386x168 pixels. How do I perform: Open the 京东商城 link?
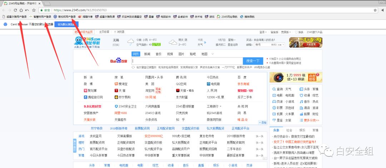(243, 84)
